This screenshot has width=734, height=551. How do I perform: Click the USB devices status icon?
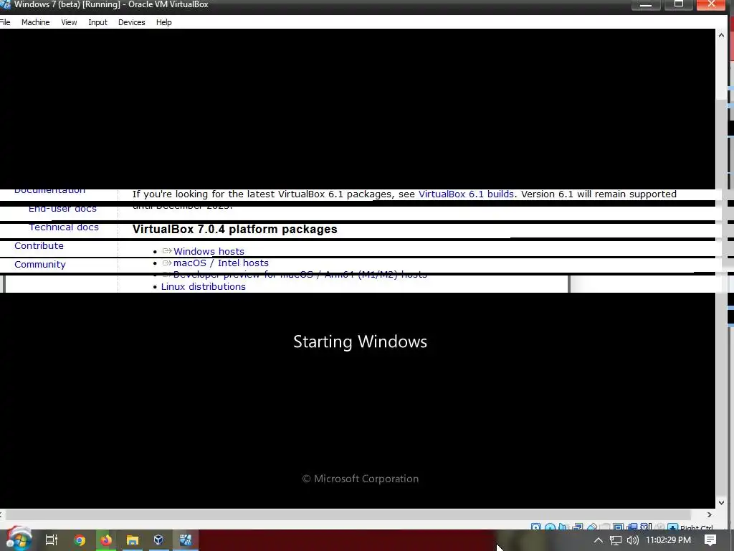click(592, 527)
